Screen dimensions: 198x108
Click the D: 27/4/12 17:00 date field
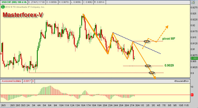[36, 2]
